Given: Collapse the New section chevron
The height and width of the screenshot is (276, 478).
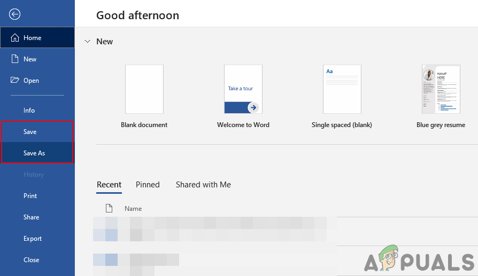Looking at the screenshot, I should point(88,41).
